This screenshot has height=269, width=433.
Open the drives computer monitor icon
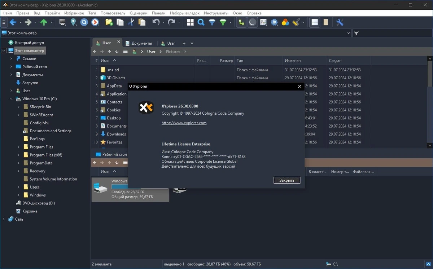tap(62, 22)
